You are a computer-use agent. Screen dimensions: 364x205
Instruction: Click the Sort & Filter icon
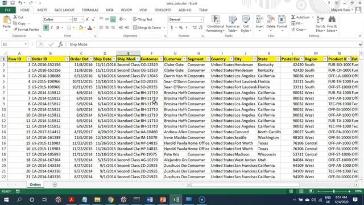click(x=320, y=19)
